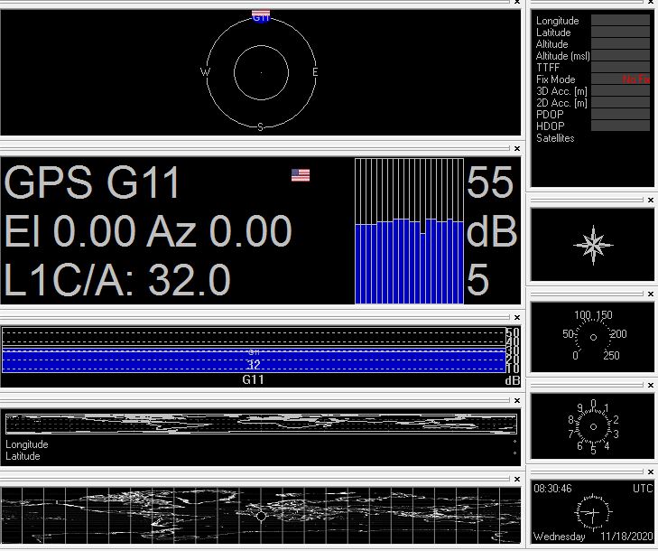
Task: Click the deviation map strip above Longitude label
Action: tap(261, 424)
